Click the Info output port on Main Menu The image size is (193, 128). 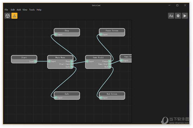(71, 67)
